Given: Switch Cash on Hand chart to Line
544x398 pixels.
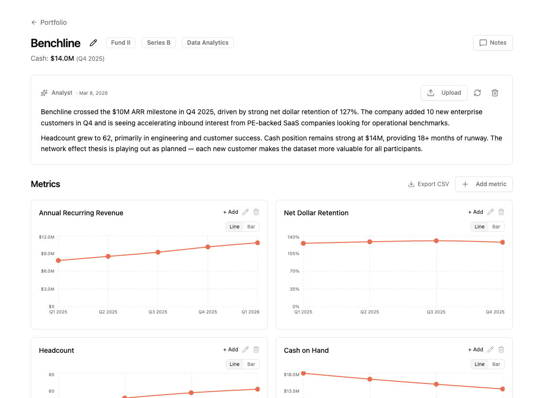Looking at the screenshot, I should [x=479, y=364].
